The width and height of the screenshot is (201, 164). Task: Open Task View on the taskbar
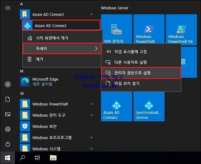[37, 158]
